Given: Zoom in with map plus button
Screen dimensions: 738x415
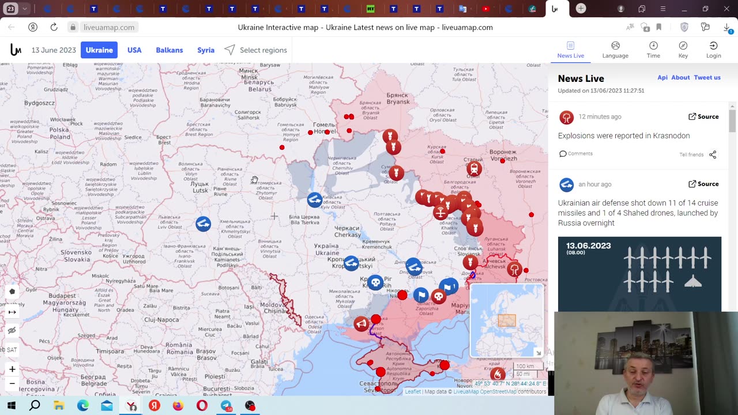Looking at the screenshot, I should [x=12, y=369].
